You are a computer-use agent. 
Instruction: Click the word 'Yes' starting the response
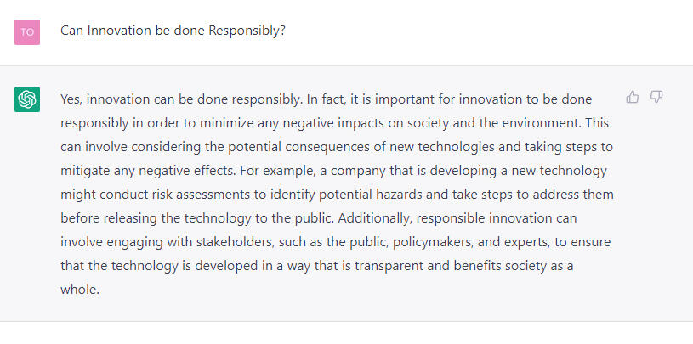(71, 99)
